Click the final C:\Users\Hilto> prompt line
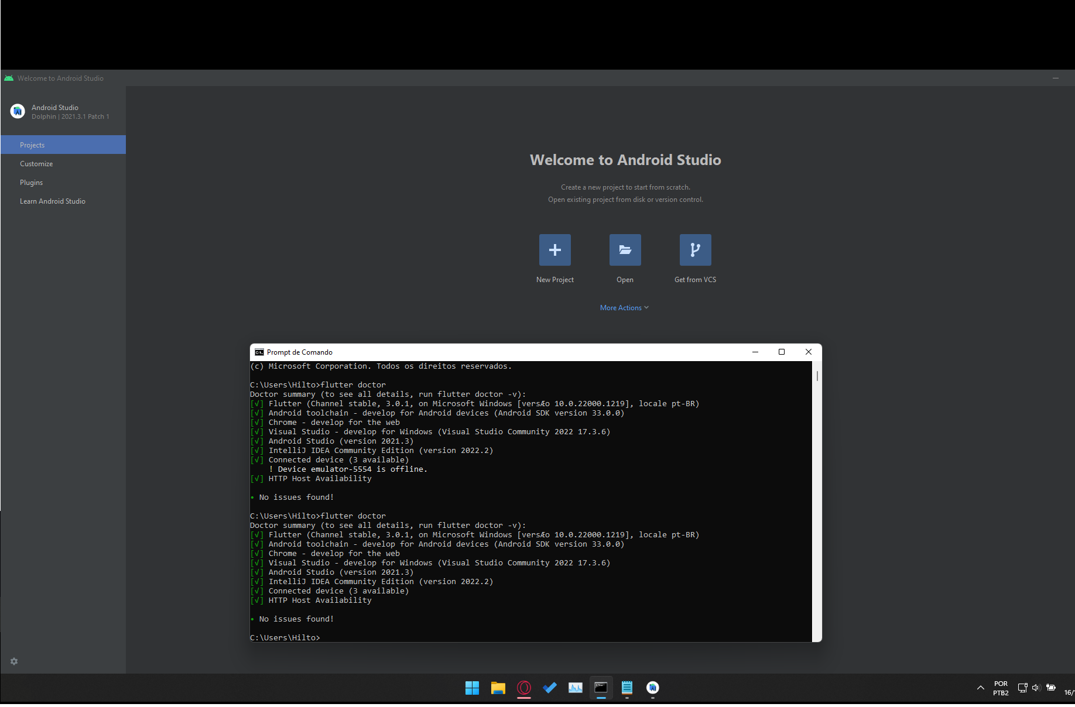The image size is (1075, 707). [x=285, y=638]
